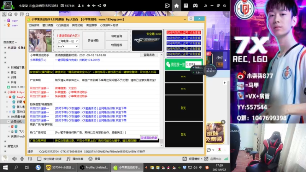The image size is (306, 172).
Task: Click the chat bubble icon near chat
Action: pos(209,150)
